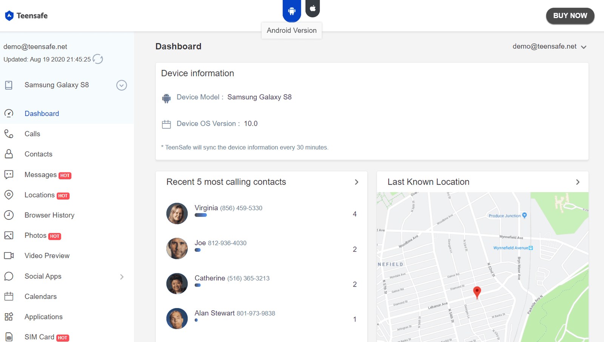Click the Contacts person icon
The width and height of the screenshot is (604, 342).
[x=9, y=154]
